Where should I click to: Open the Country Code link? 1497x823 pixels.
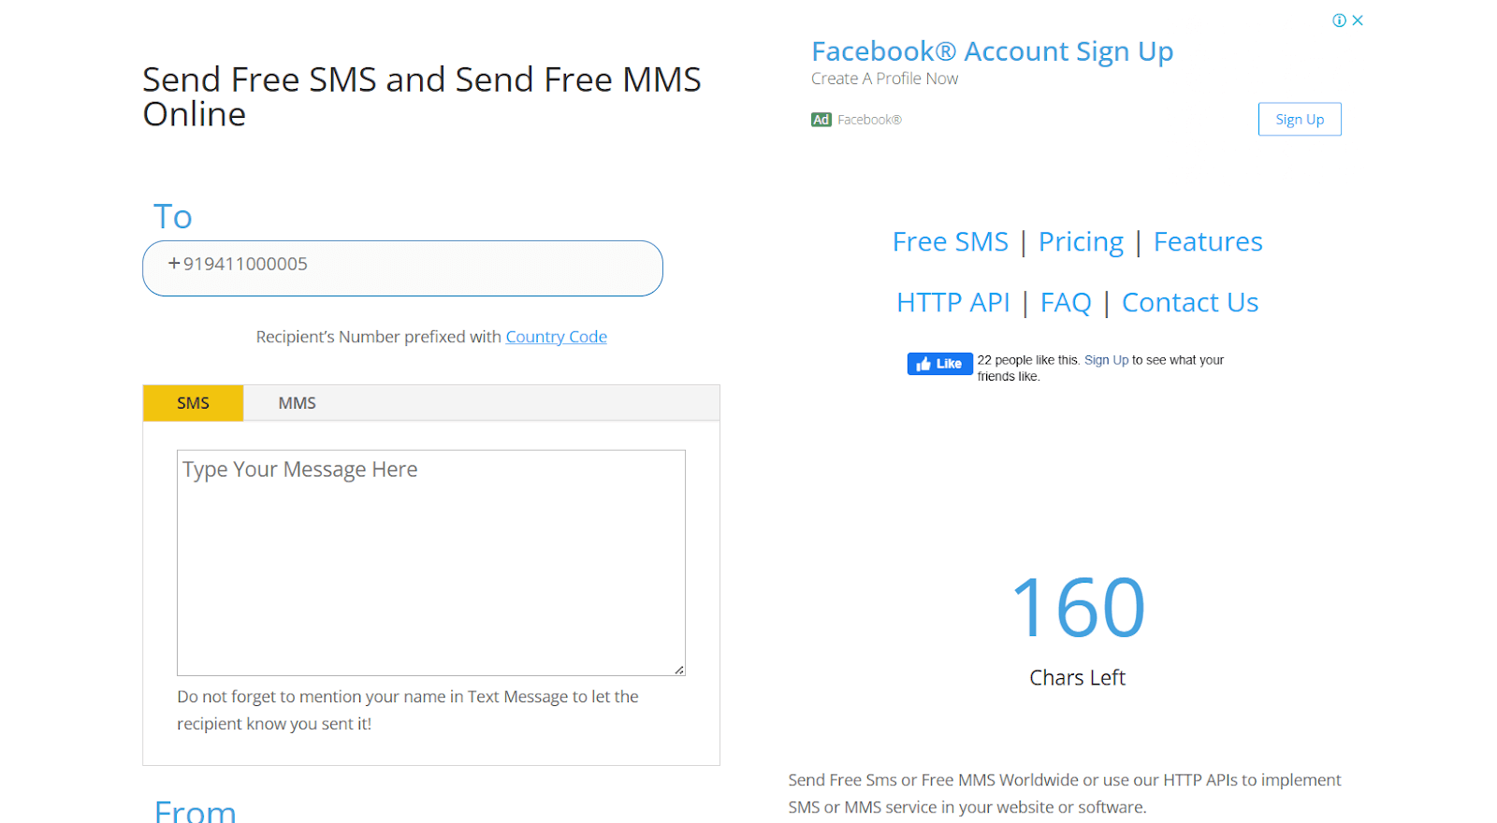[x=556, y=337]
